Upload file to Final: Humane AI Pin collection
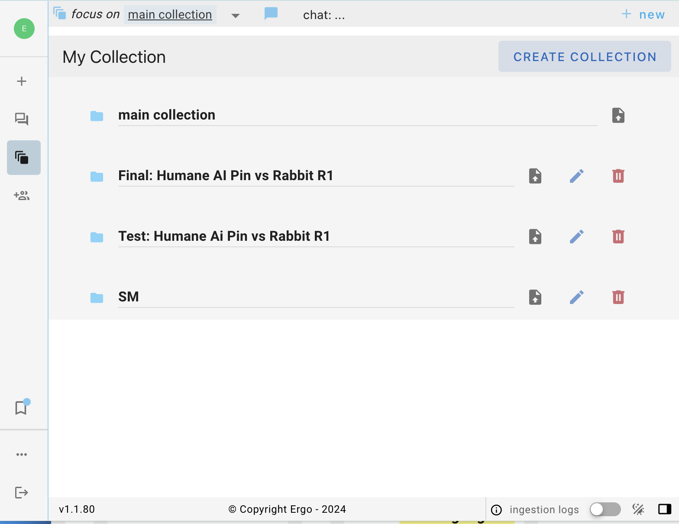This screenshot has width=679, height=524. pos(535,176)
